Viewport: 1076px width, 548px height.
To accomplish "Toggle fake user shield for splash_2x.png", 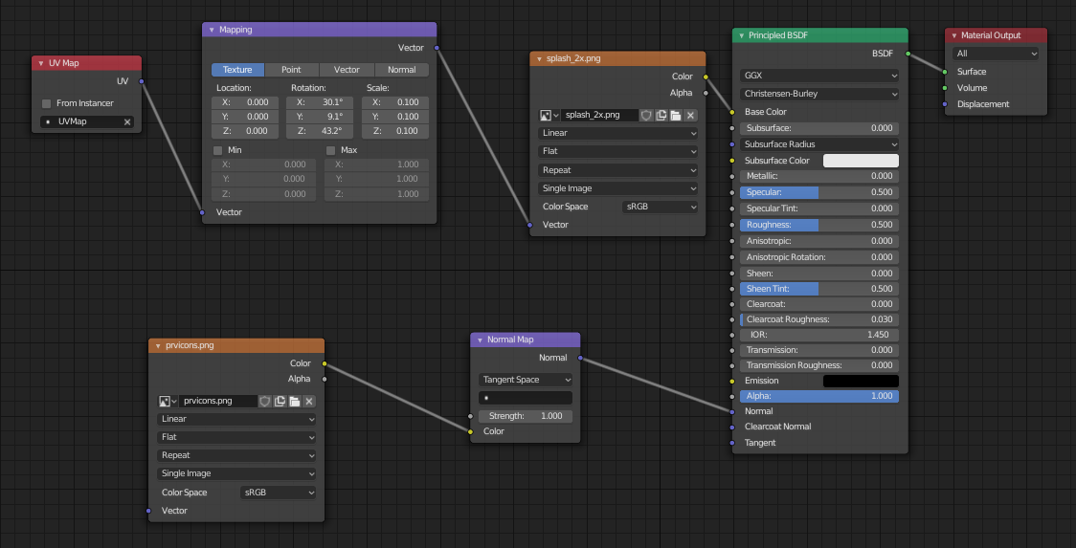I will click(x=647, y=115).
